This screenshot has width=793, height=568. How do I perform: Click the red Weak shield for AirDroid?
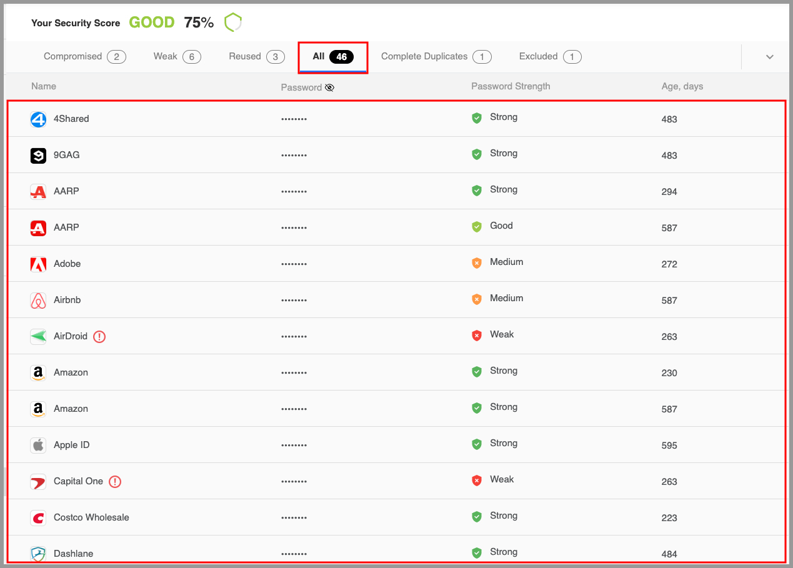(x=477, y=336)
